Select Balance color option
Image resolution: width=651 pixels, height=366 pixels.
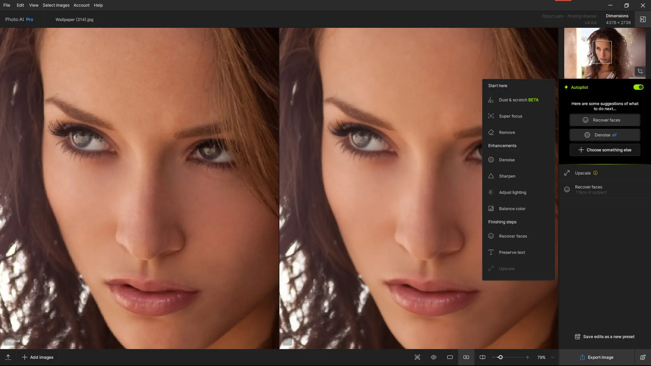(512, 209)
